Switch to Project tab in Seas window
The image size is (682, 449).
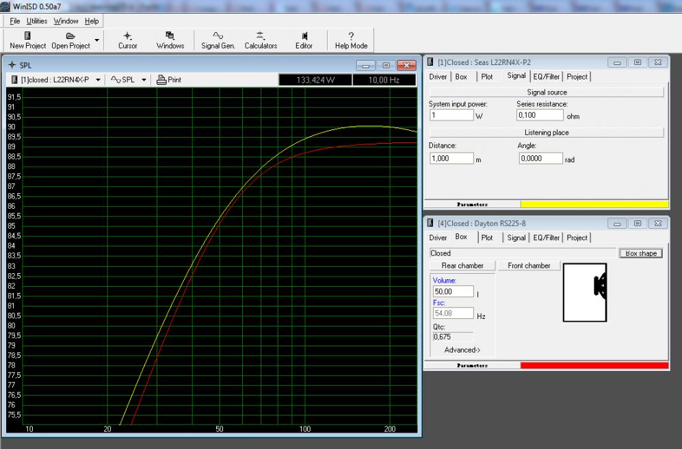tap(577, 77)
